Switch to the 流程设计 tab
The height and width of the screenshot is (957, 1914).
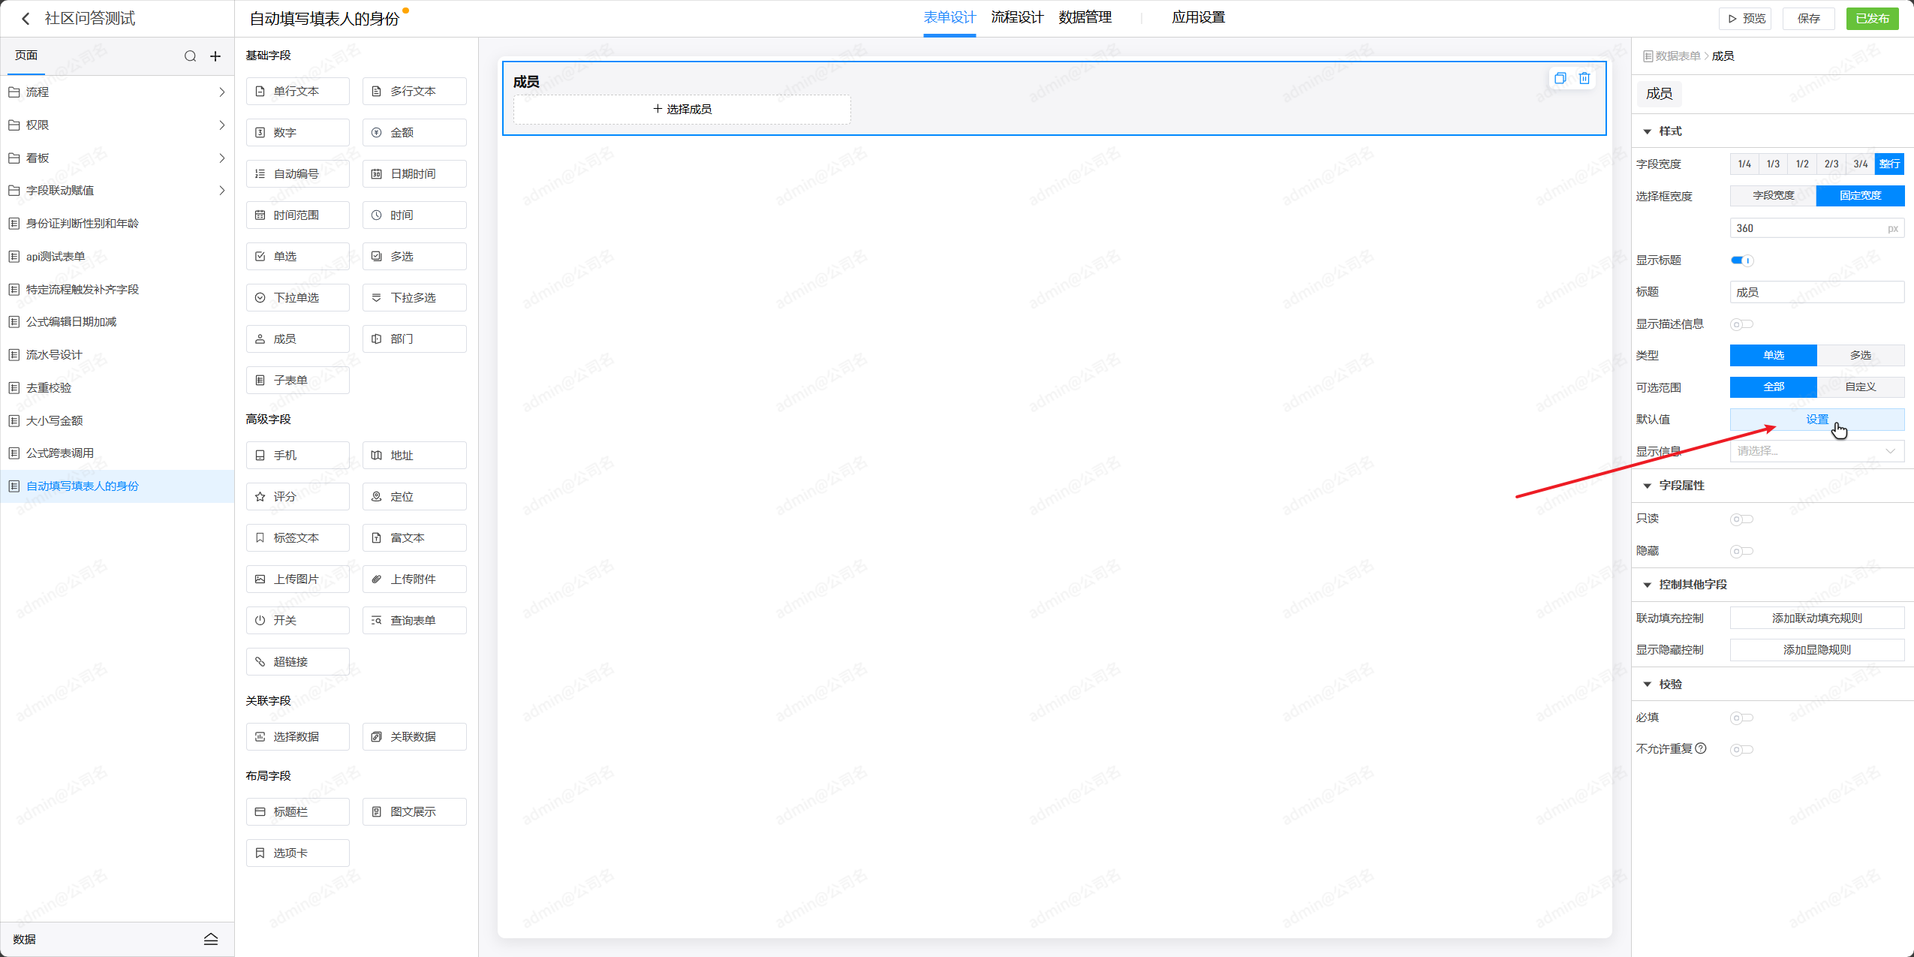(x=1016, y=17)
